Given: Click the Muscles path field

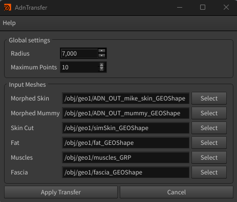Looking at the screenshot, I should (125, 158).
